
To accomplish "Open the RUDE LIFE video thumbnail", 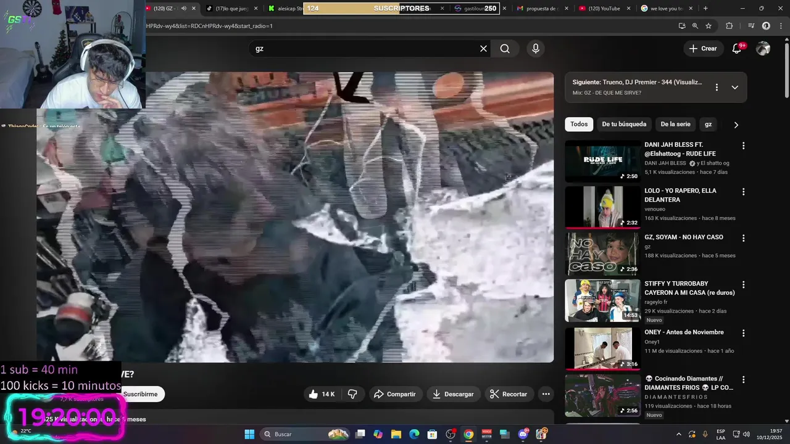I will pyautogui.click(x=603, y=161).
